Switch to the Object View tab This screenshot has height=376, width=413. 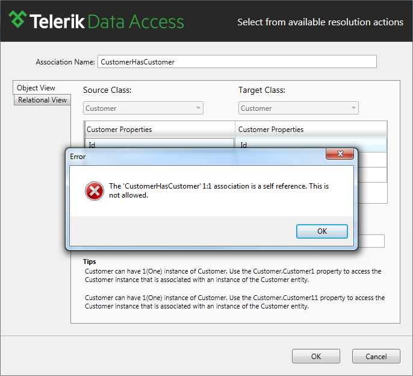tap(36, 88)
